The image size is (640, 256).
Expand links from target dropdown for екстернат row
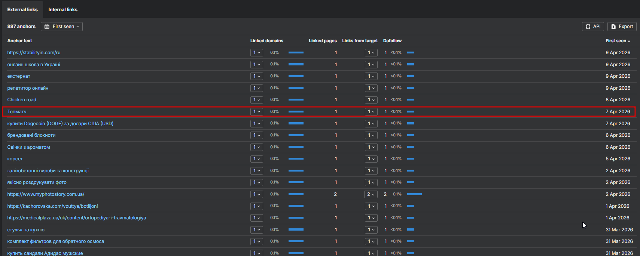[371, 76]
